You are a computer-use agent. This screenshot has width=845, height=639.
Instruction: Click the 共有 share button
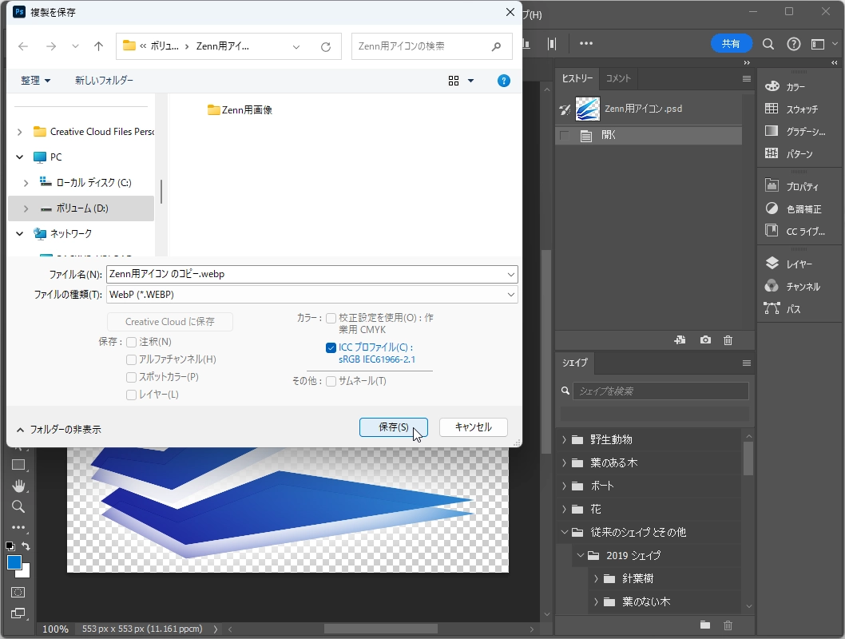coord(731,44)
